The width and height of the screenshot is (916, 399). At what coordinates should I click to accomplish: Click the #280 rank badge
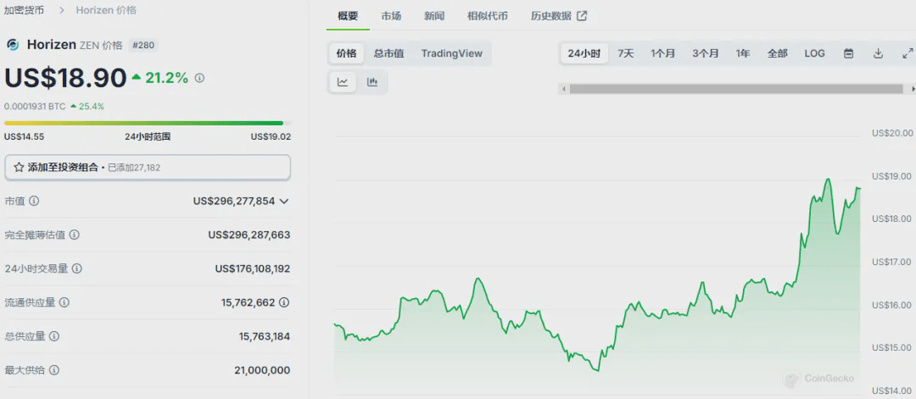tap(142, 45)
